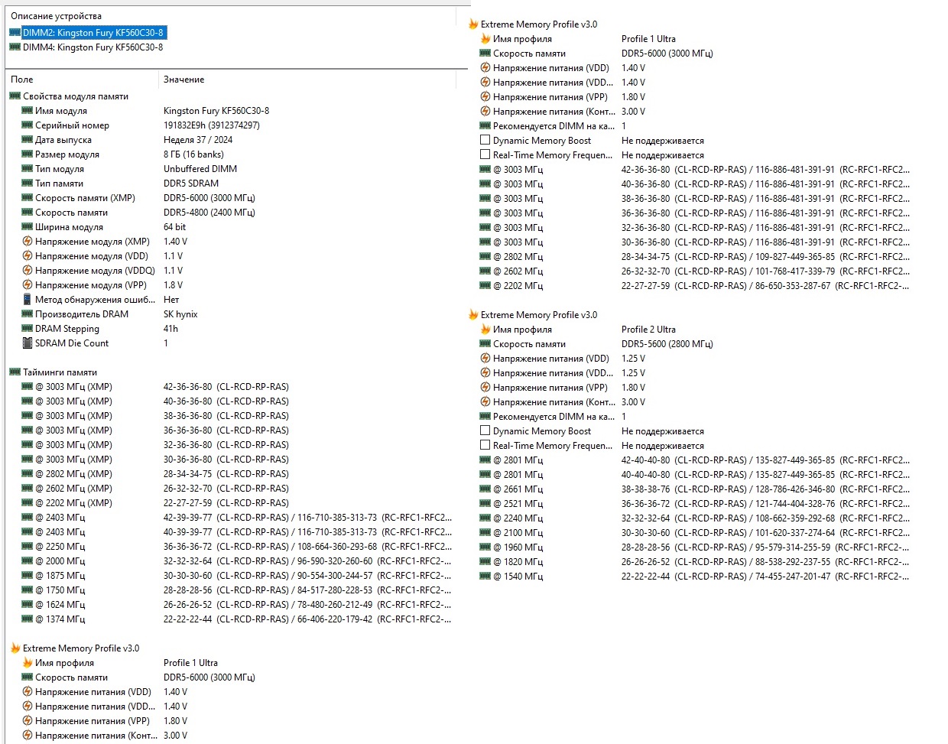The height and width of the screenshot is (744, 948).
Task: Click icon of @ 1540 МГц timing row
Action: [485, 577]
